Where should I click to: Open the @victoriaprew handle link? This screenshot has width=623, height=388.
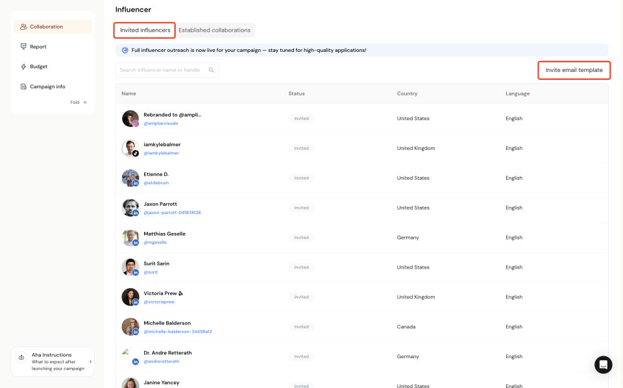coord(159,302)
